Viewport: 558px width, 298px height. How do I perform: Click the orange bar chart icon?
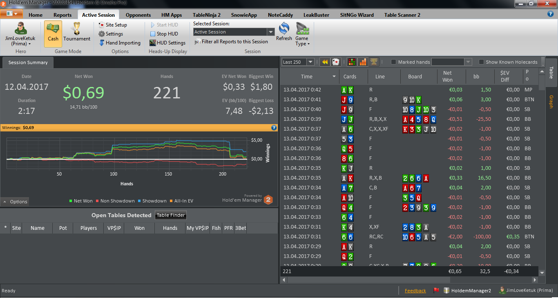[363, 62]
